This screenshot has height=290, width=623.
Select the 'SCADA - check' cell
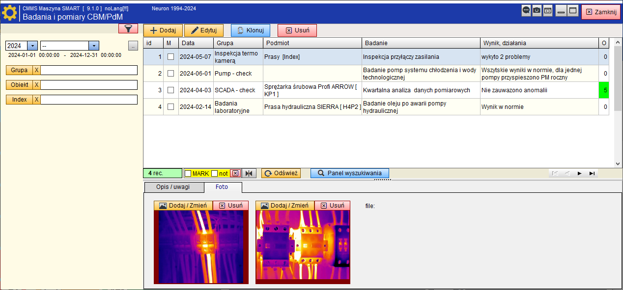(238, 90)
